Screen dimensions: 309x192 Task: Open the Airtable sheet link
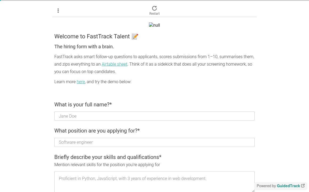tap(114, 64)
